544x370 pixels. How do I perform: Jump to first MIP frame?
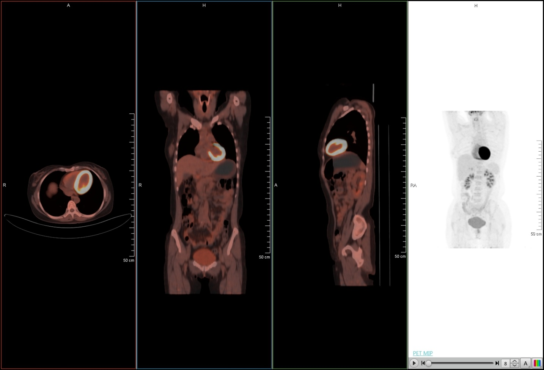423,363
